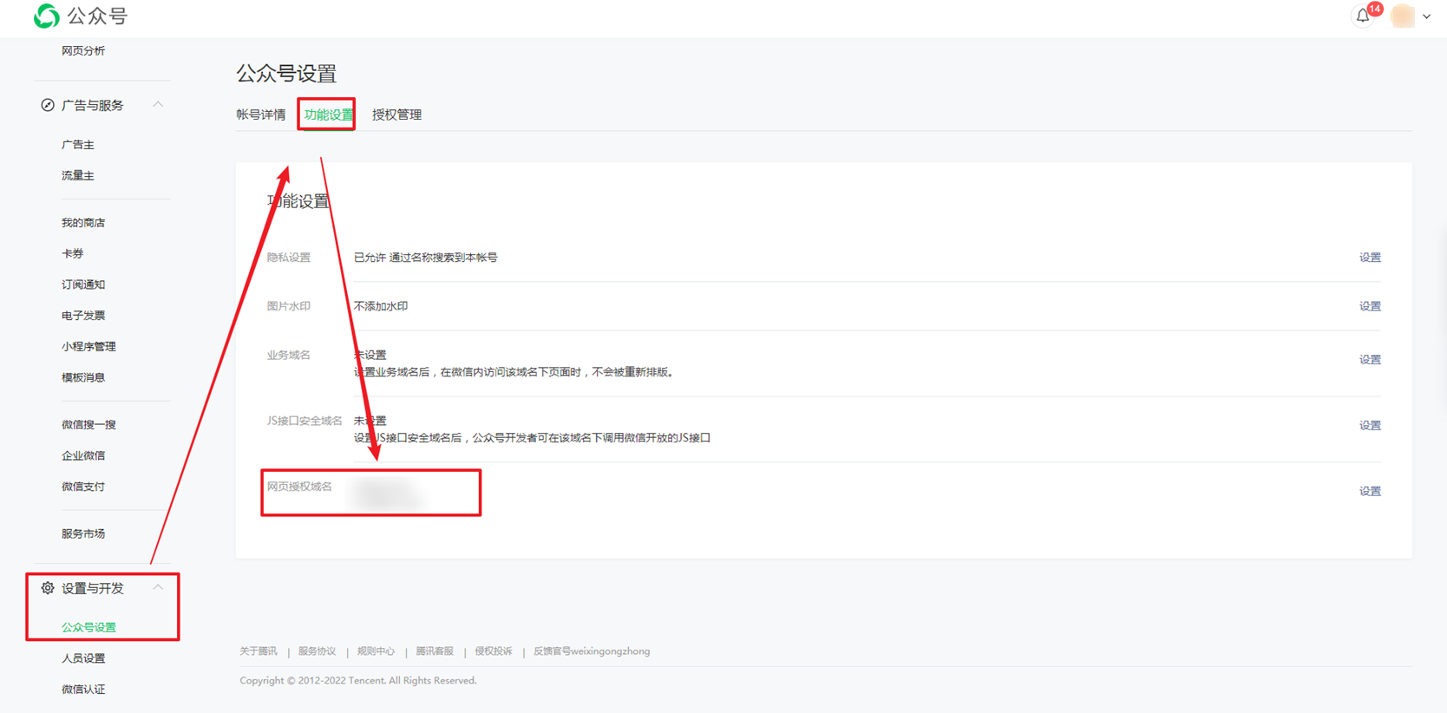
Task: Open 侵权投诉 footer link
Action: pyautogui.click(x=494, y=651)
